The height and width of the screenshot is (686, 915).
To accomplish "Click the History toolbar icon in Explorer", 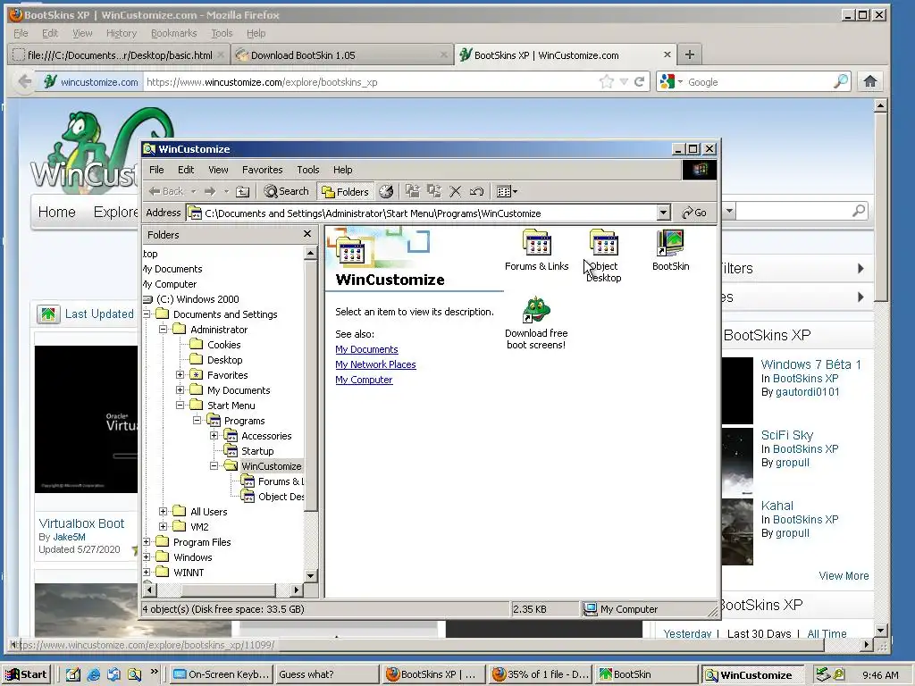I will 386,191.
